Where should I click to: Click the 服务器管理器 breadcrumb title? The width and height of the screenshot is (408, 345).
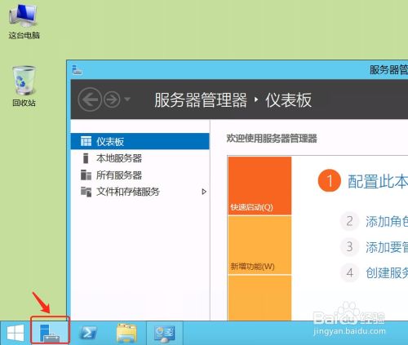(201, 100)
